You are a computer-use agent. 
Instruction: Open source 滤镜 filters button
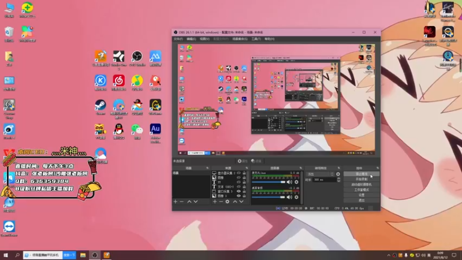click(x=256, y=161)
